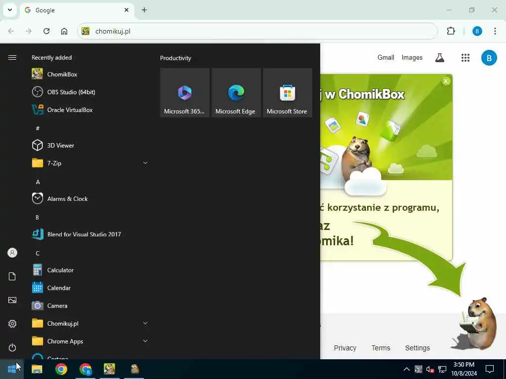Expand Start menu hamburger navigation
Viewport: 506px width, 379px height.
(12, 57)
